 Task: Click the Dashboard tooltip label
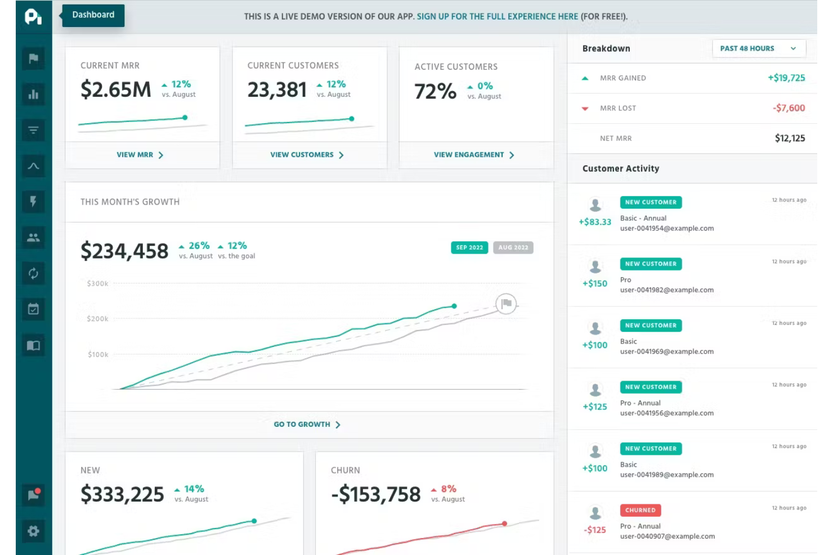click(x=93, y=15)
